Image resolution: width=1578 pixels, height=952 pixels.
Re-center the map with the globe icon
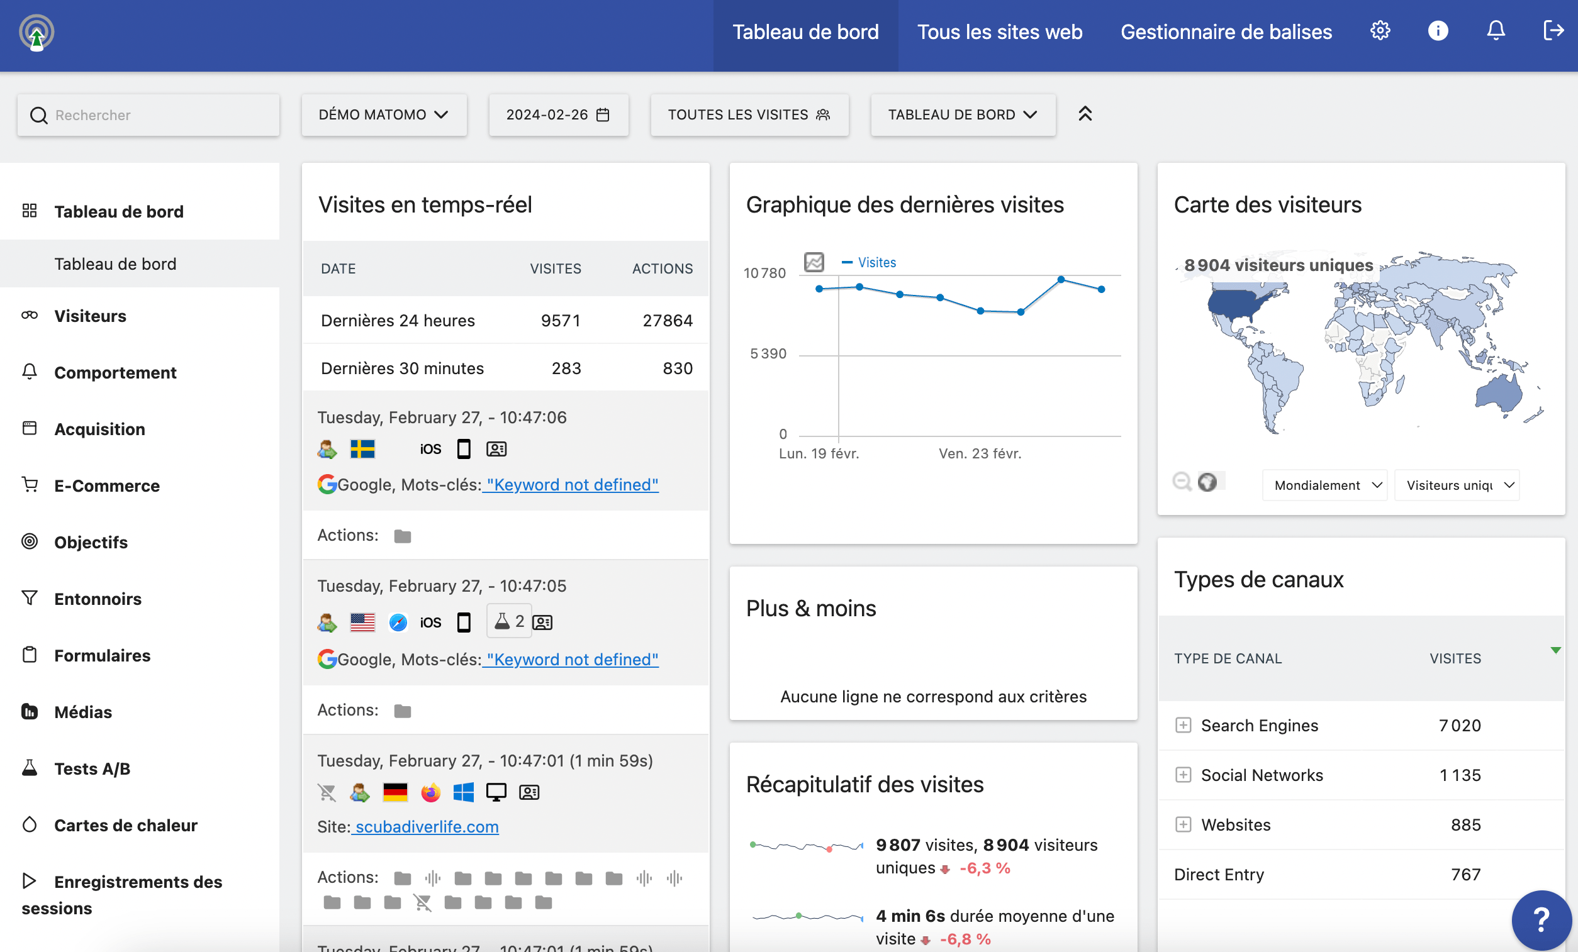coord(1209,484)
